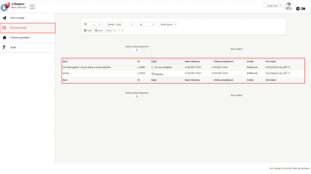Select Obrir un tiquet in sidebar
The height and width of the screenshot is (174, 311).
[x=17, y=18]
